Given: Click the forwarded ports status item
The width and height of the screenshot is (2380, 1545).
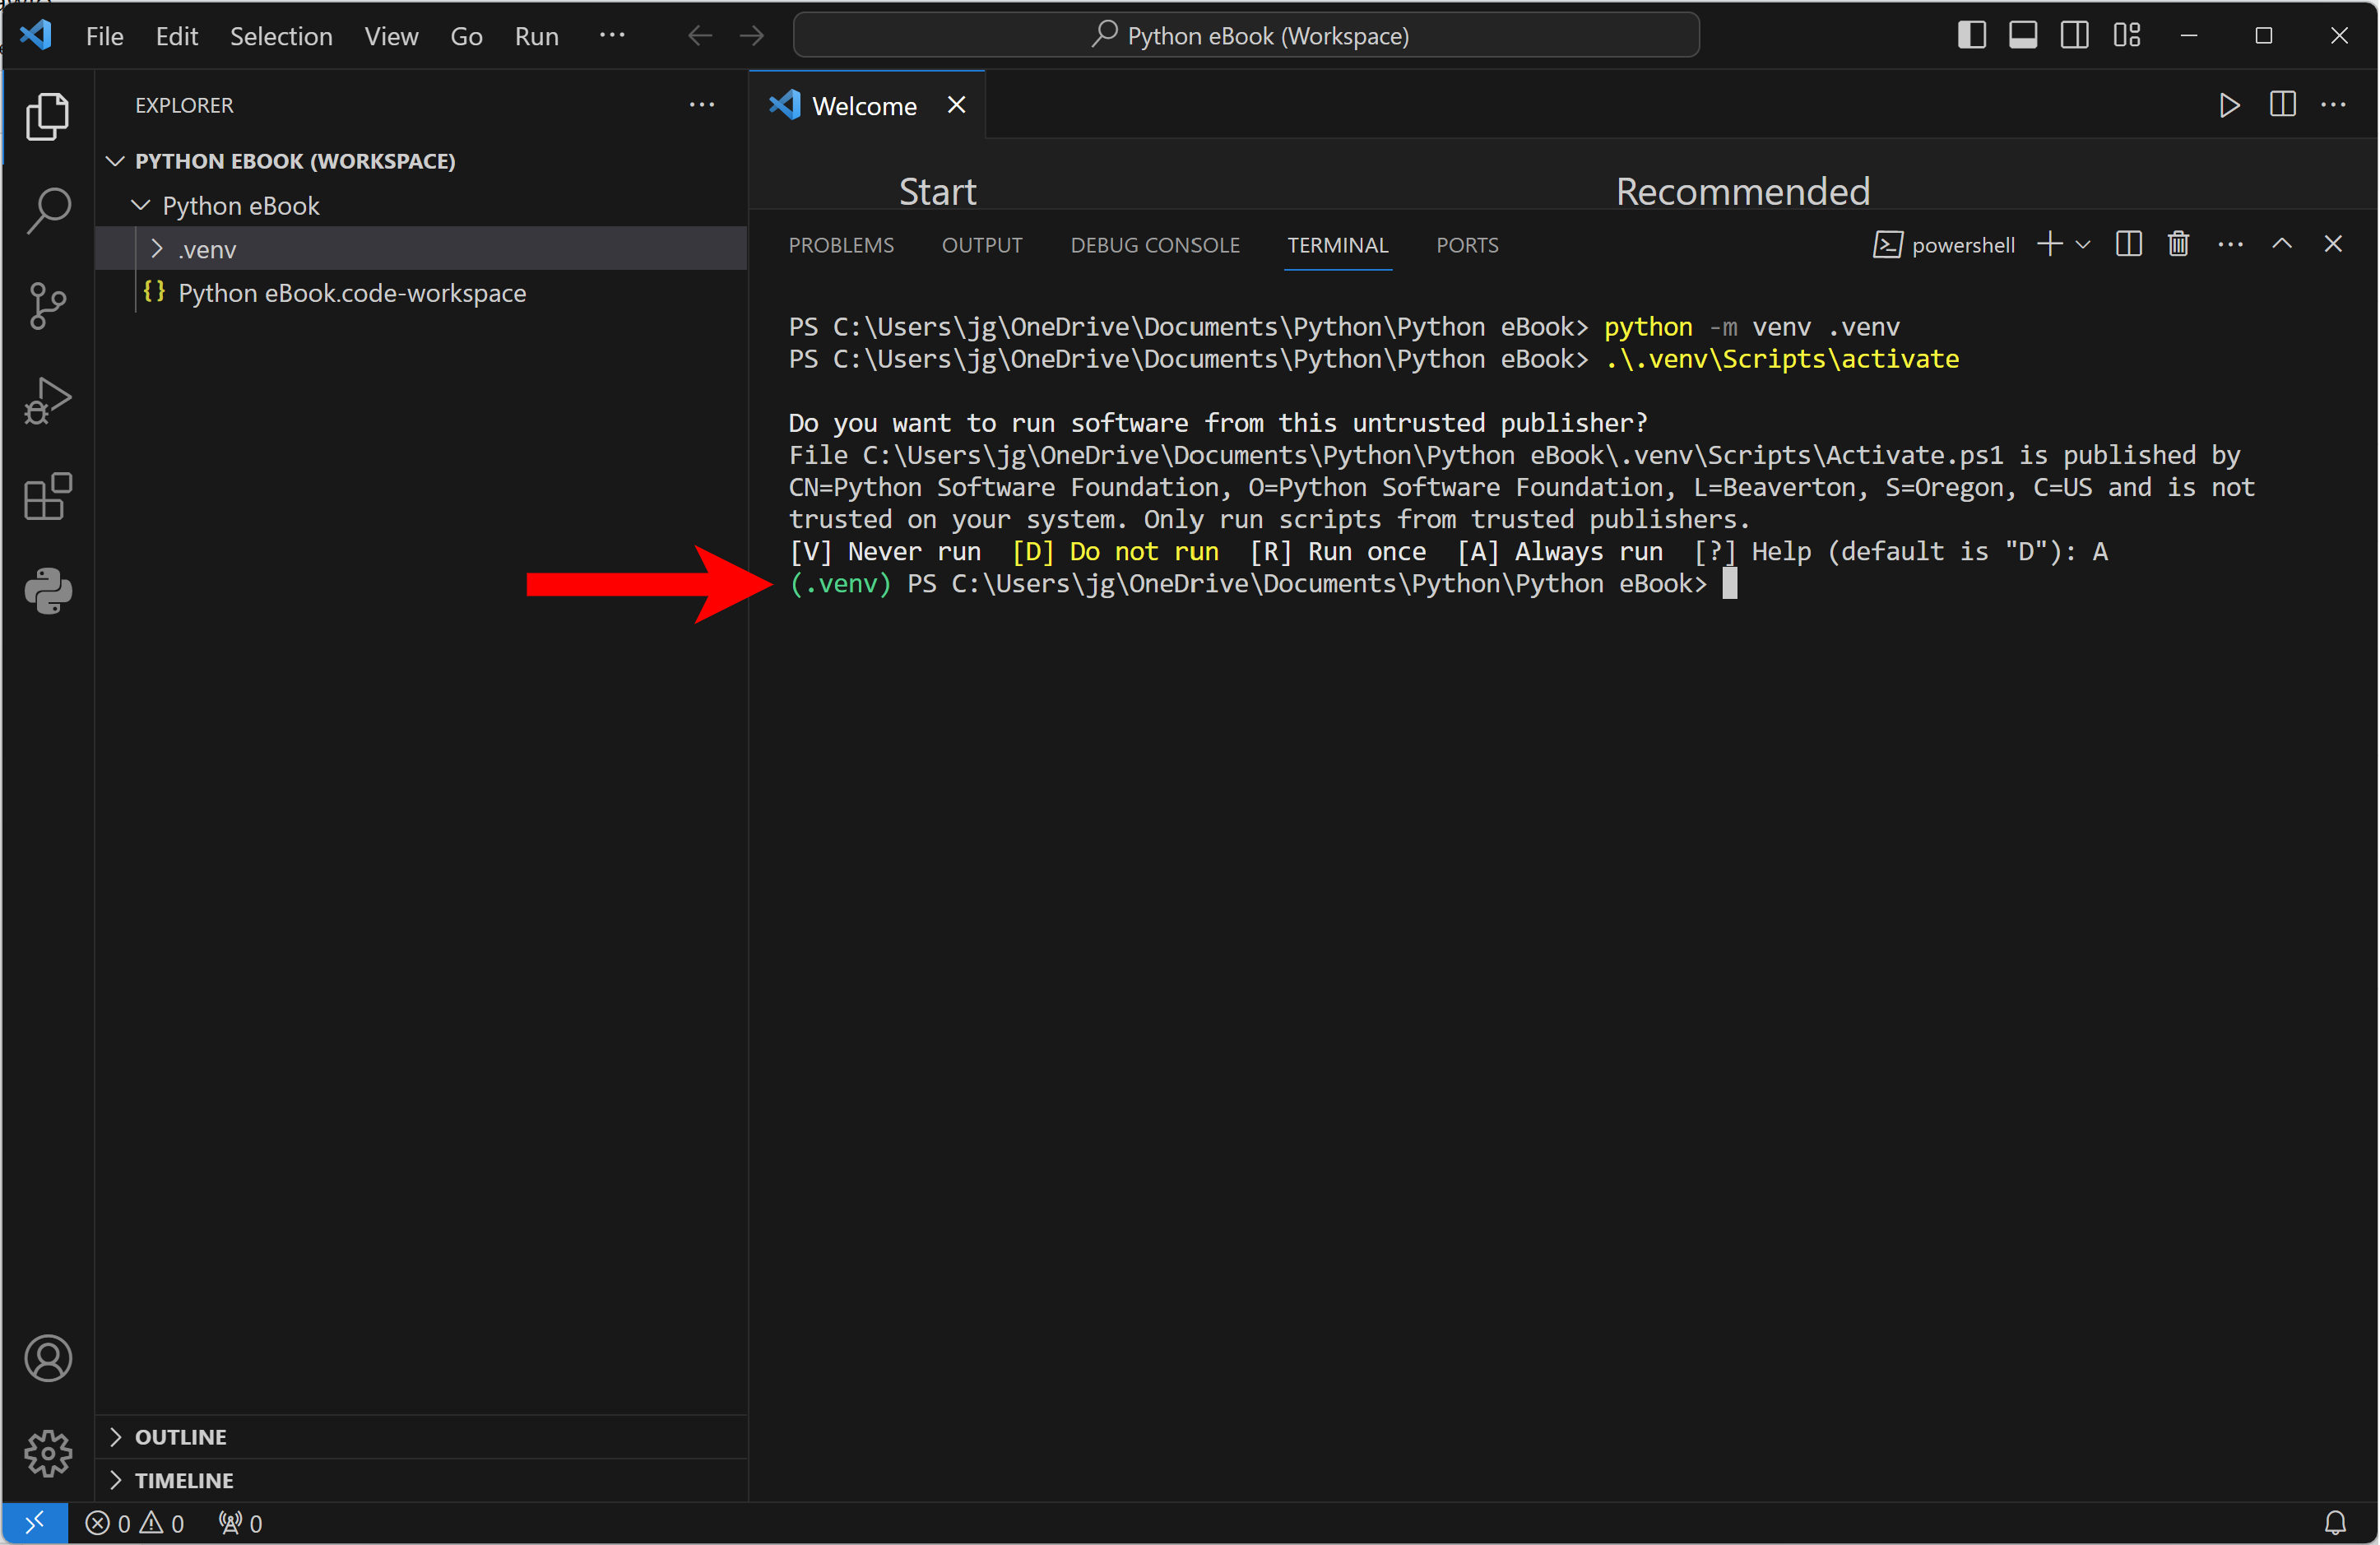Looking at the screenshot, I should pyautogui.click(x=239, y=1522).
